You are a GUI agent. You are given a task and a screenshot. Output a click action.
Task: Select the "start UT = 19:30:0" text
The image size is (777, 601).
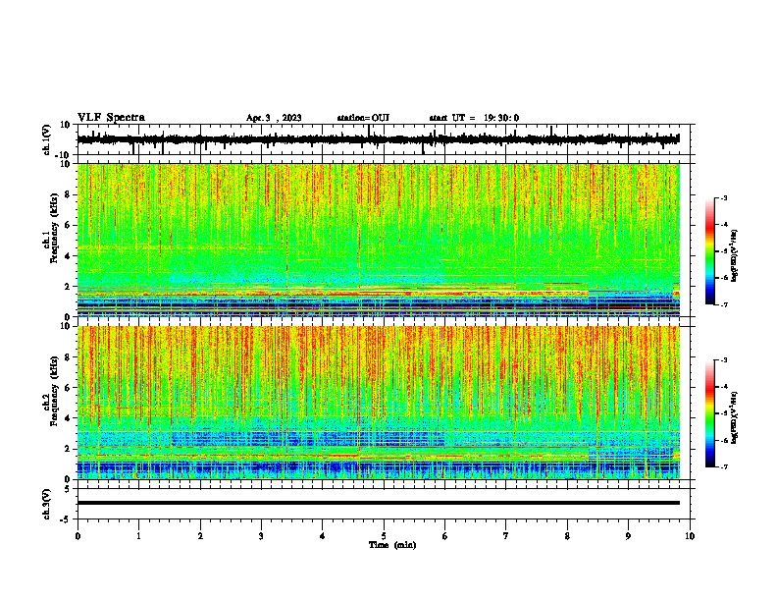point(474,118)
